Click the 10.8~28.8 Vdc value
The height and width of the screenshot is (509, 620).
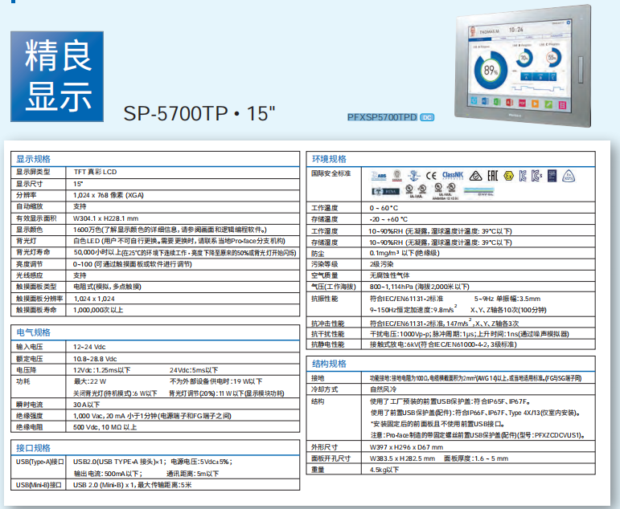point(95,359)
